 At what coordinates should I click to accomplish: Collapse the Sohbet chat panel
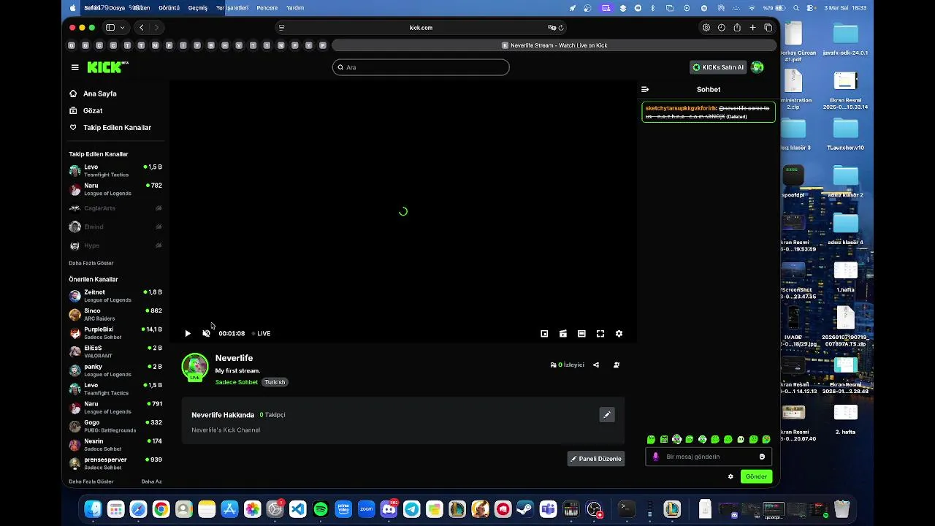click(x=645, y=89)
